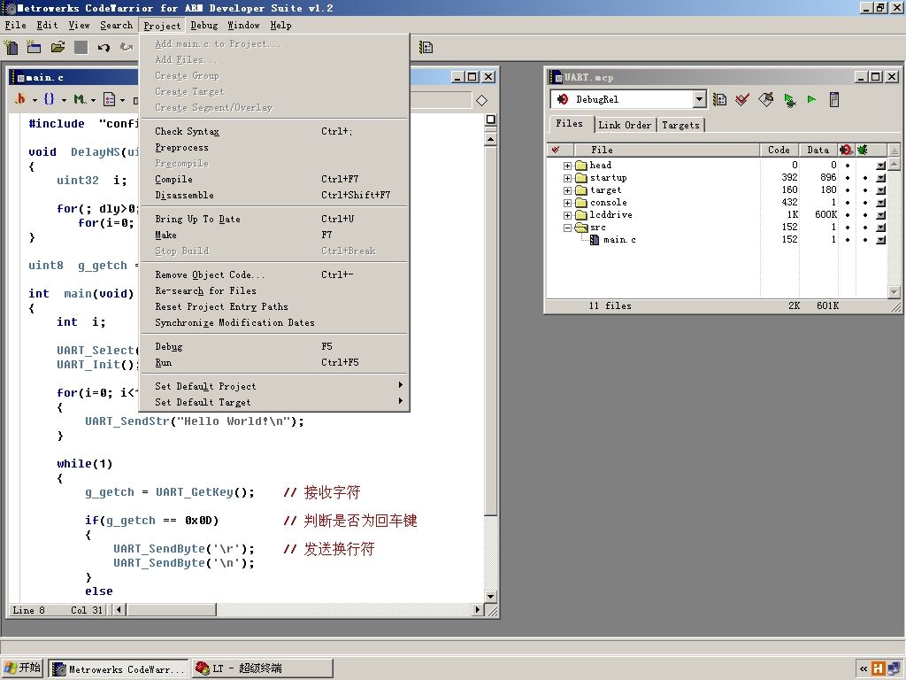
Task: Click column toggle icon above project scrollbar
Action: pos(894,151)
